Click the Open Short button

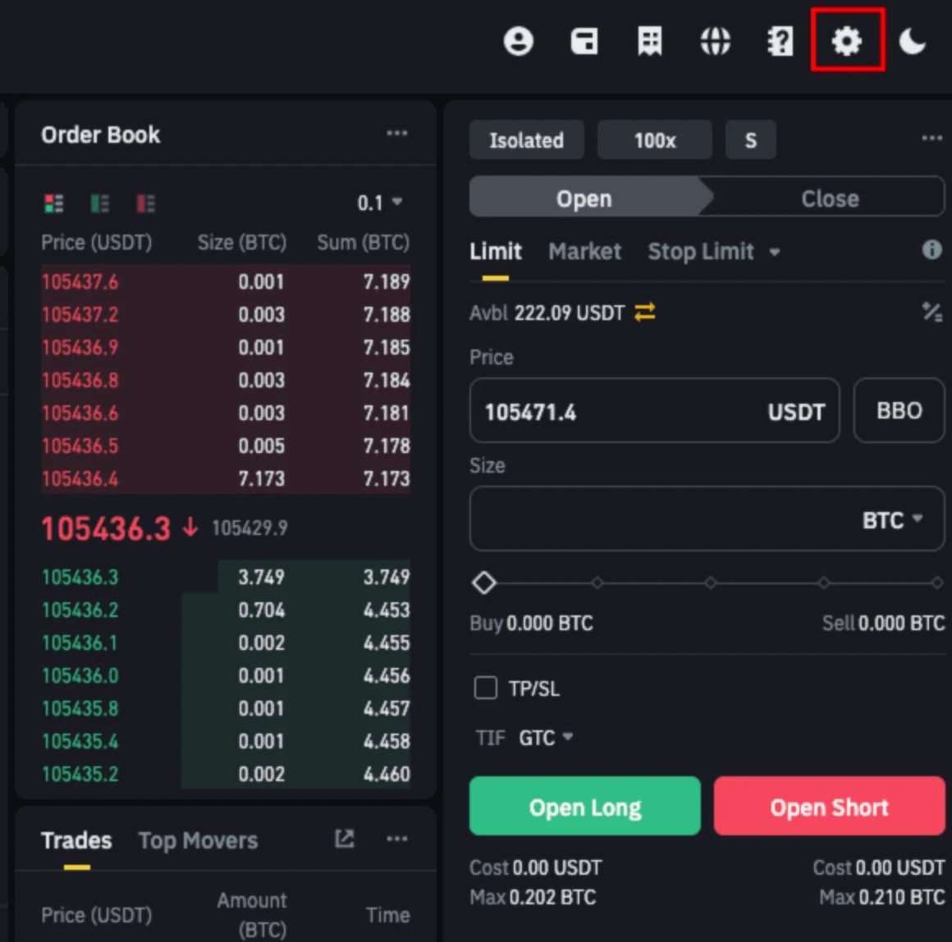pos(830,806)
